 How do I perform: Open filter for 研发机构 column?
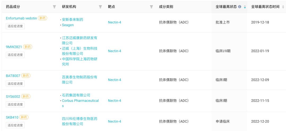pyautogui.click(x=100, y=7)
